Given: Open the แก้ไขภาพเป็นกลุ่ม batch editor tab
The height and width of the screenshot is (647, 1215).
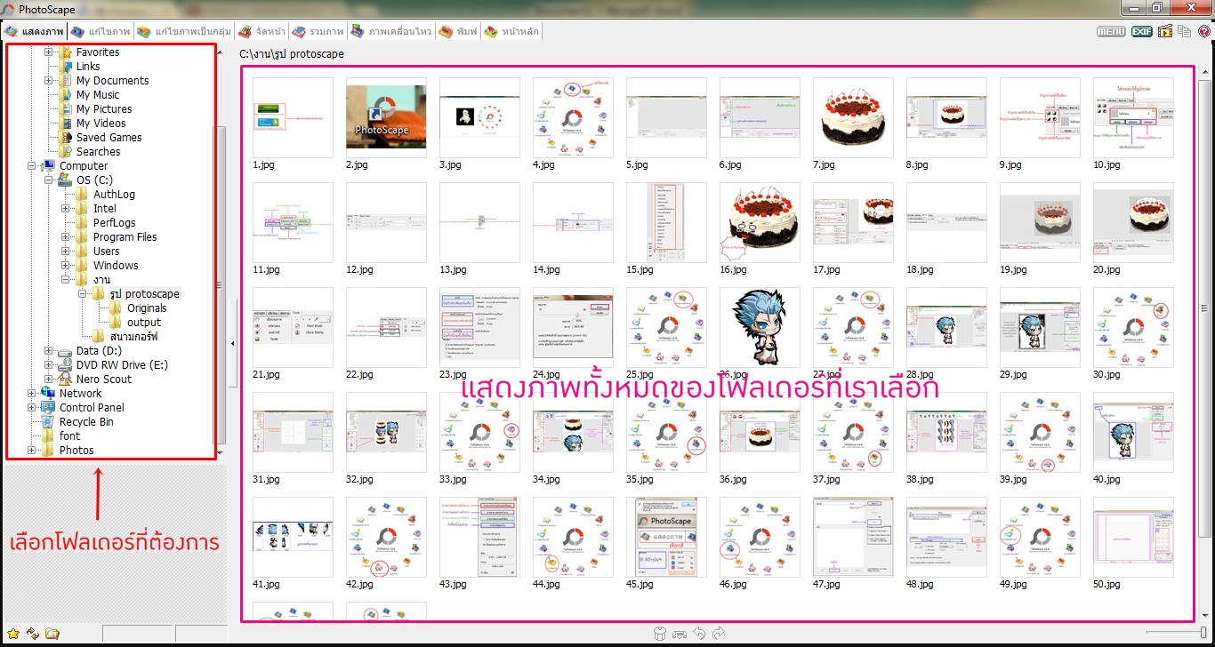Looking at the screenshot, I should click(x=183, y=32).
